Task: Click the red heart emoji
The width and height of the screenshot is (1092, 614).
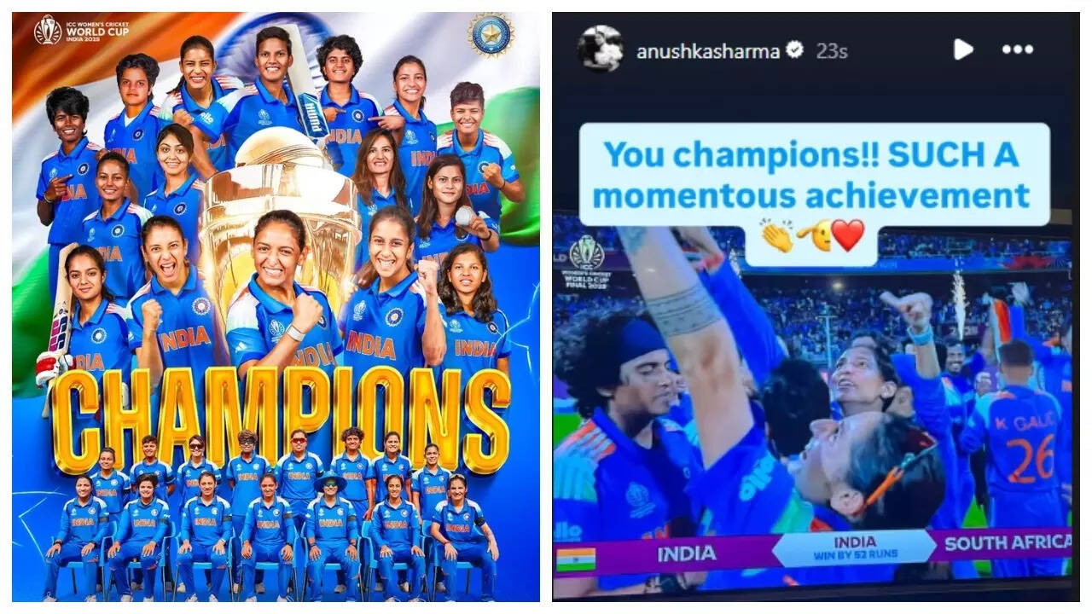Action: coord(848,235)
